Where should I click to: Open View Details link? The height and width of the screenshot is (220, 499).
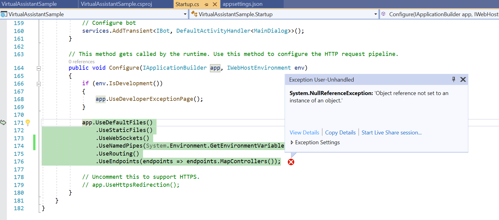coord(304,133)
